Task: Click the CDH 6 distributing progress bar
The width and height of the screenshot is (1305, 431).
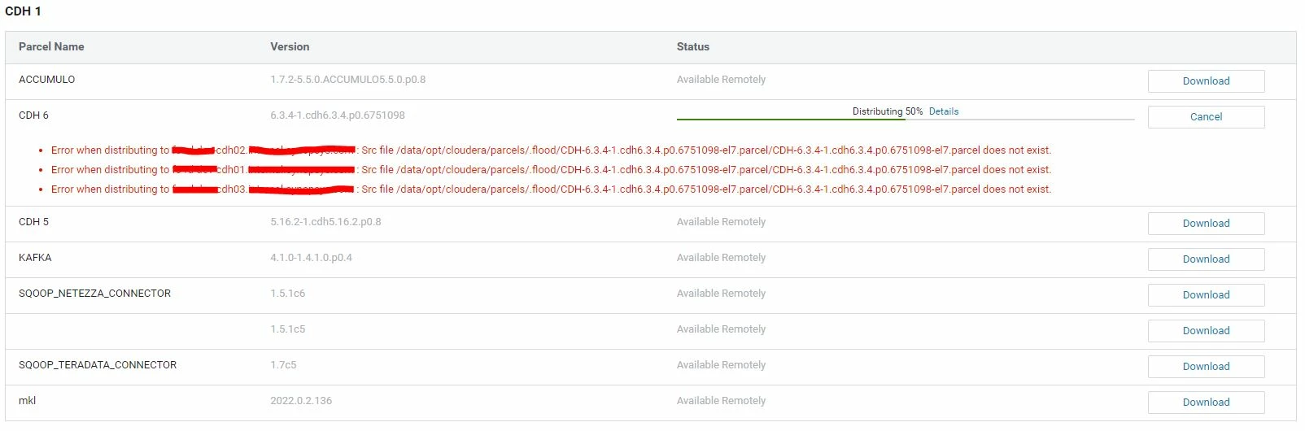Action: (906, 120)
